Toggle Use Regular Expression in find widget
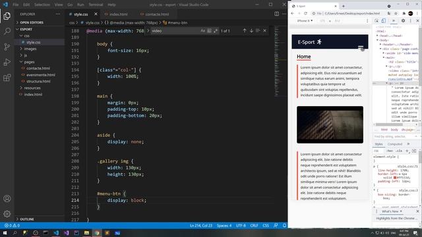 [x=216, y=31]
